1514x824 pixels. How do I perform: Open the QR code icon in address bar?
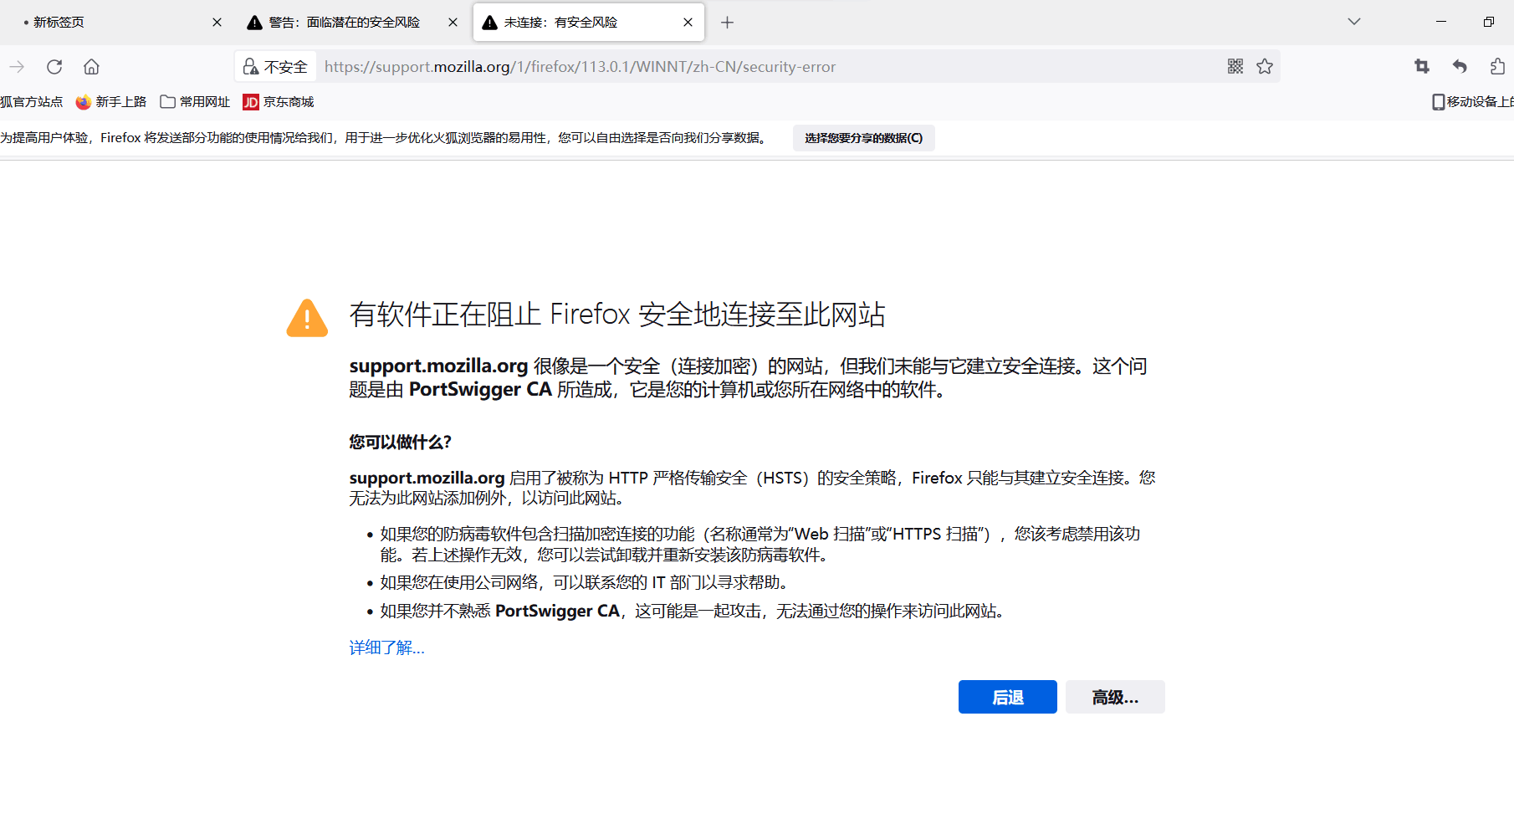pyautogui.click(x=1235, y=66)
